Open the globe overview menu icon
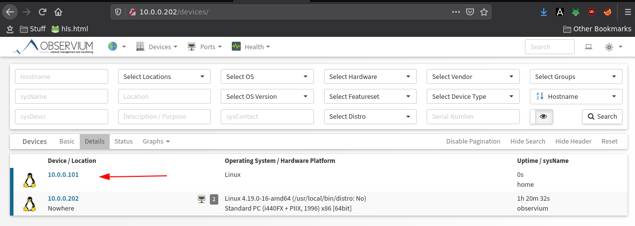The width and height of the screenshot is (635, 226). (113, 47)
